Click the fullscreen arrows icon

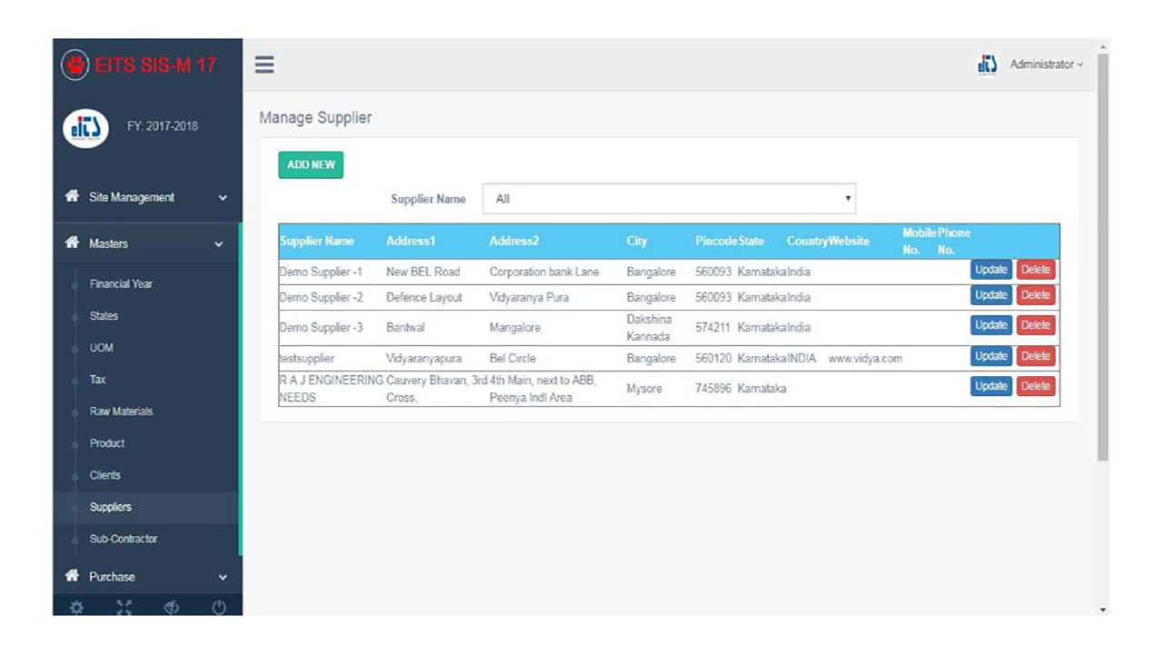[124, 609]
